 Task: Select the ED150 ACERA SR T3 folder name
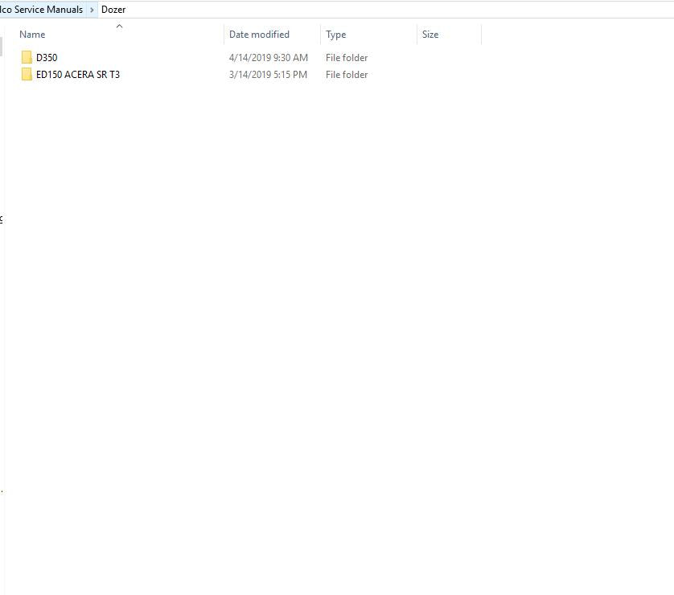78,75
